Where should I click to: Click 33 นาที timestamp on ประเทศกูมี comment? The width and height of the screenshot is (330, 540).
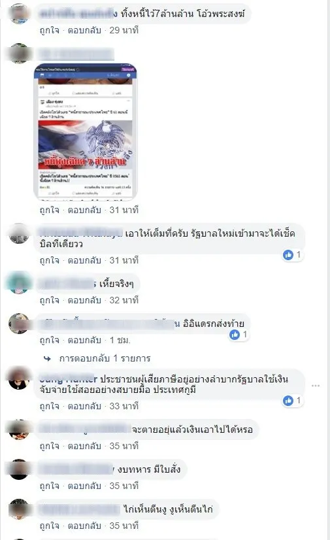[x=124, y=407]
